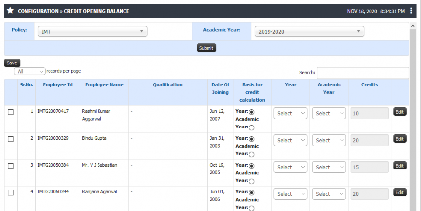Viewport: 421px width, 211px height.
Task: Open the Policy IMT dropdown
Action: tap(92, 32)
